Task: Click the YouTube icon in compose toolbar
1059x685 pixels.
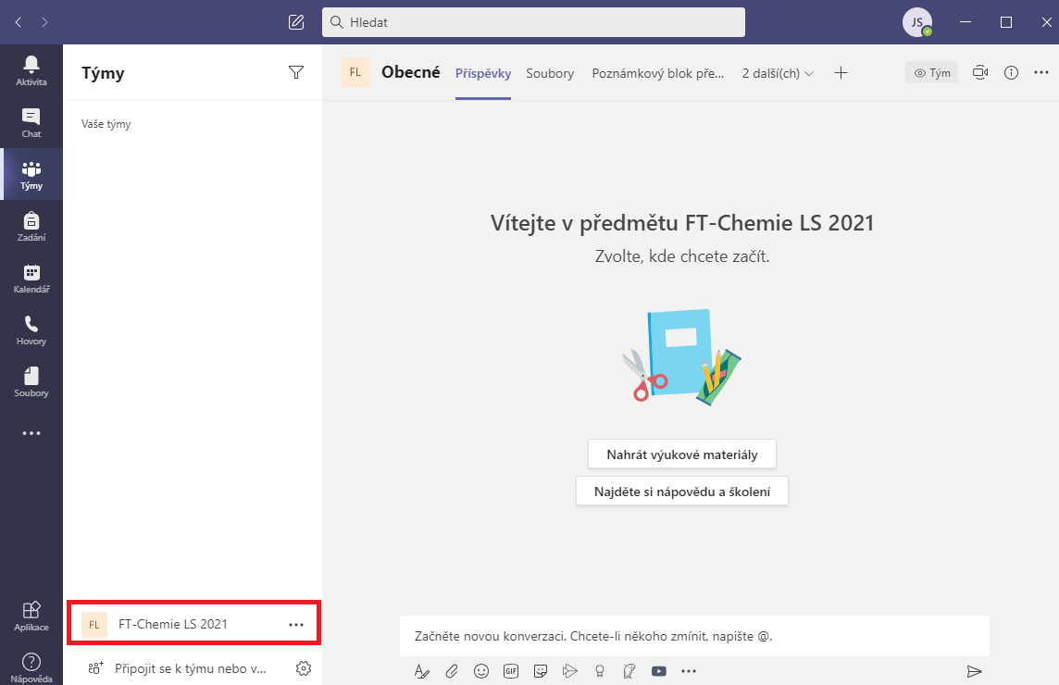Action: click(x=659, y=671)
